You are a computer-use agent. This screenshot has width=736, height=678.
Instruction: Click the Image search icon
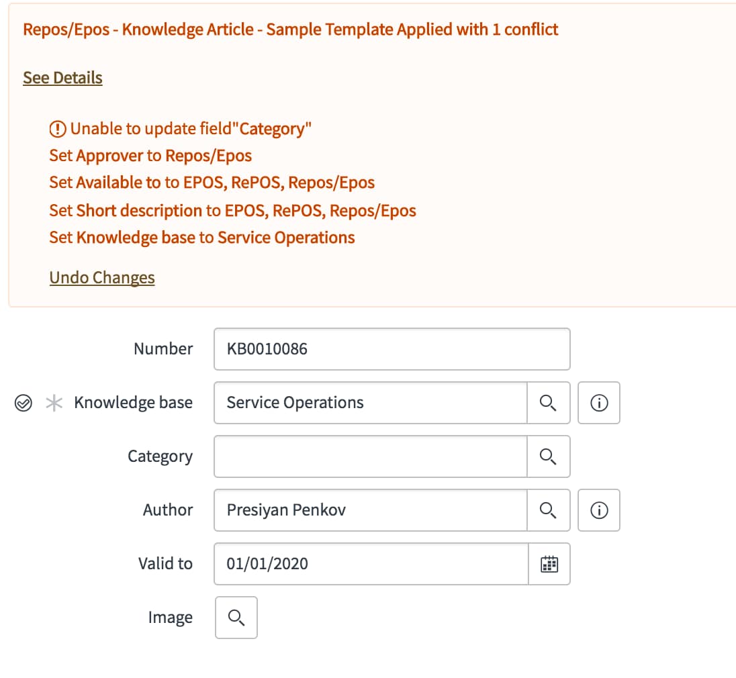tap(236, 618)
